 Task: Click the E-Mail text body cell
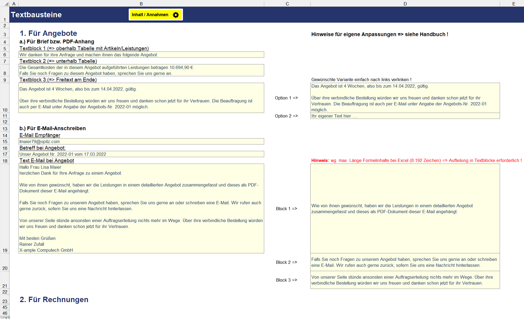point(141,209)
